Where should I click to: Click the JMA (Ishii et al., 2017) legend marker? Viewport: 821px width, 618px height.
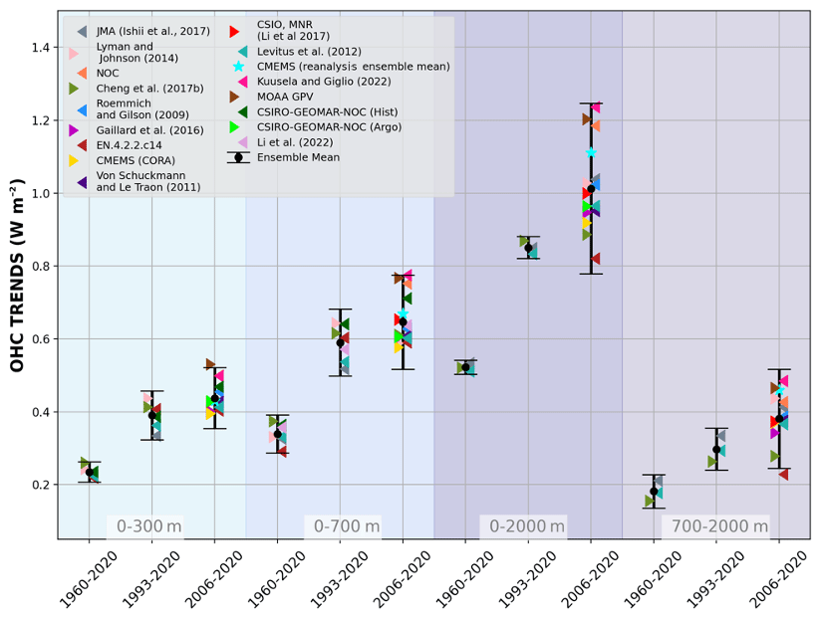82,32
